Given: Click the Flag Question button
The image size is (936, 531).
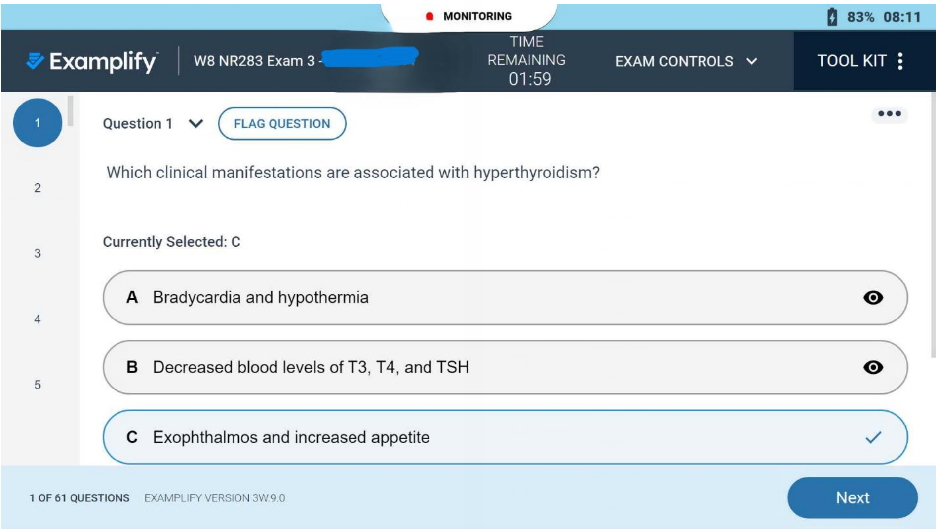Looking at the screenshot, I should click(283, 124).
